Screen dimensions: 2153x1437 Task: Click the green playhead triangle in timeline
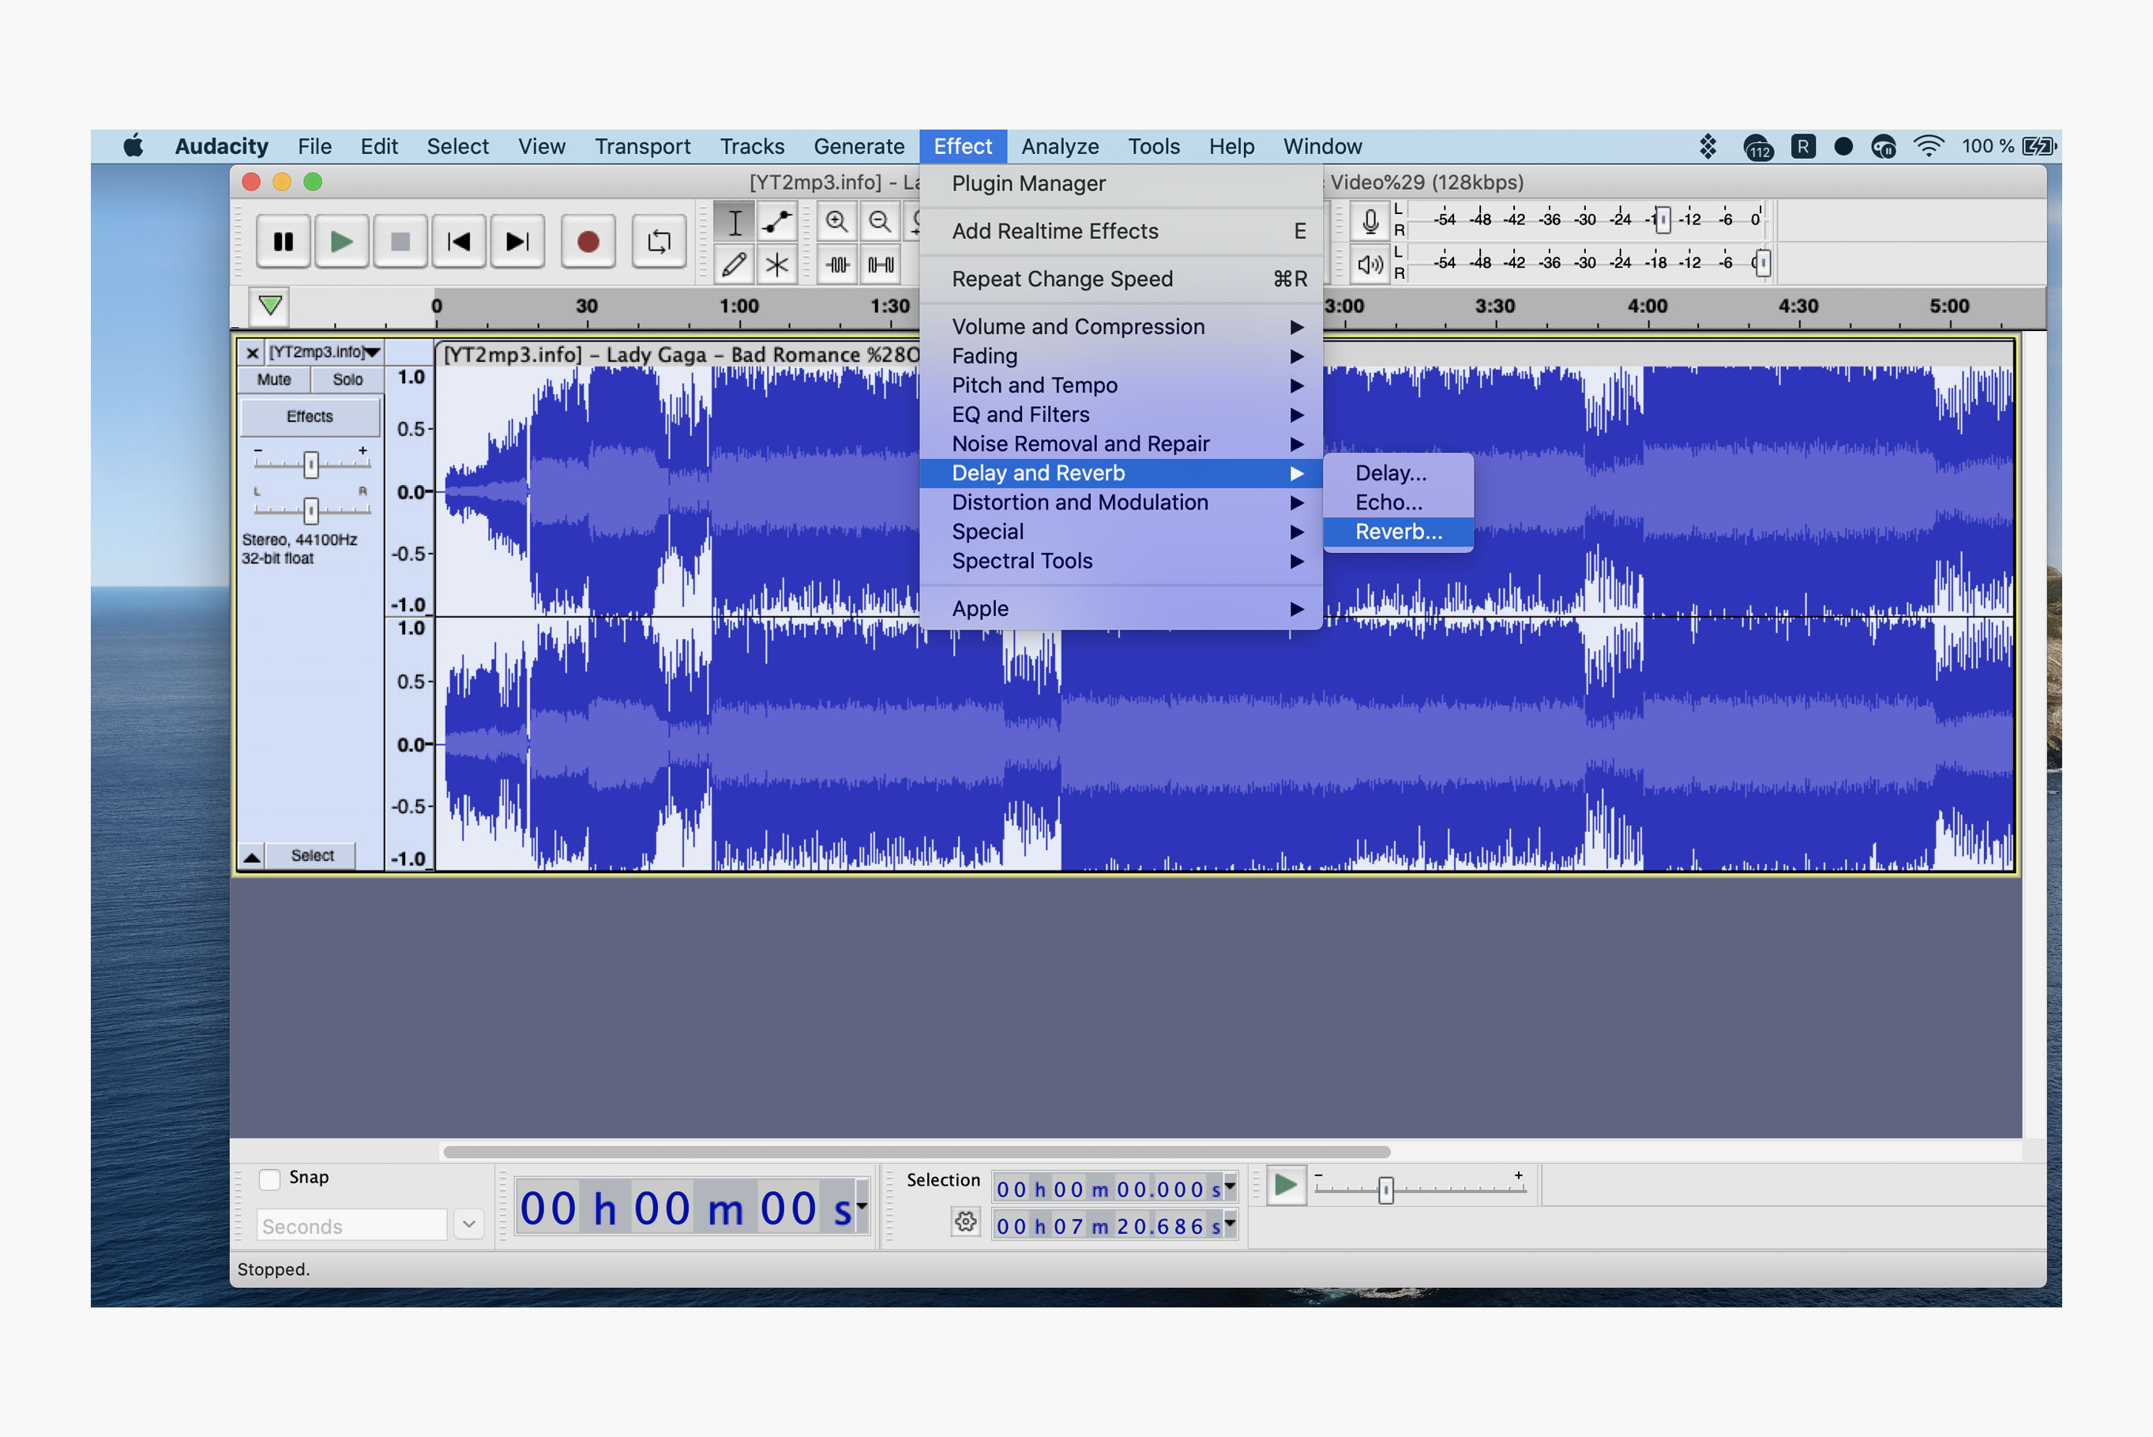click(x=269, y=305)
